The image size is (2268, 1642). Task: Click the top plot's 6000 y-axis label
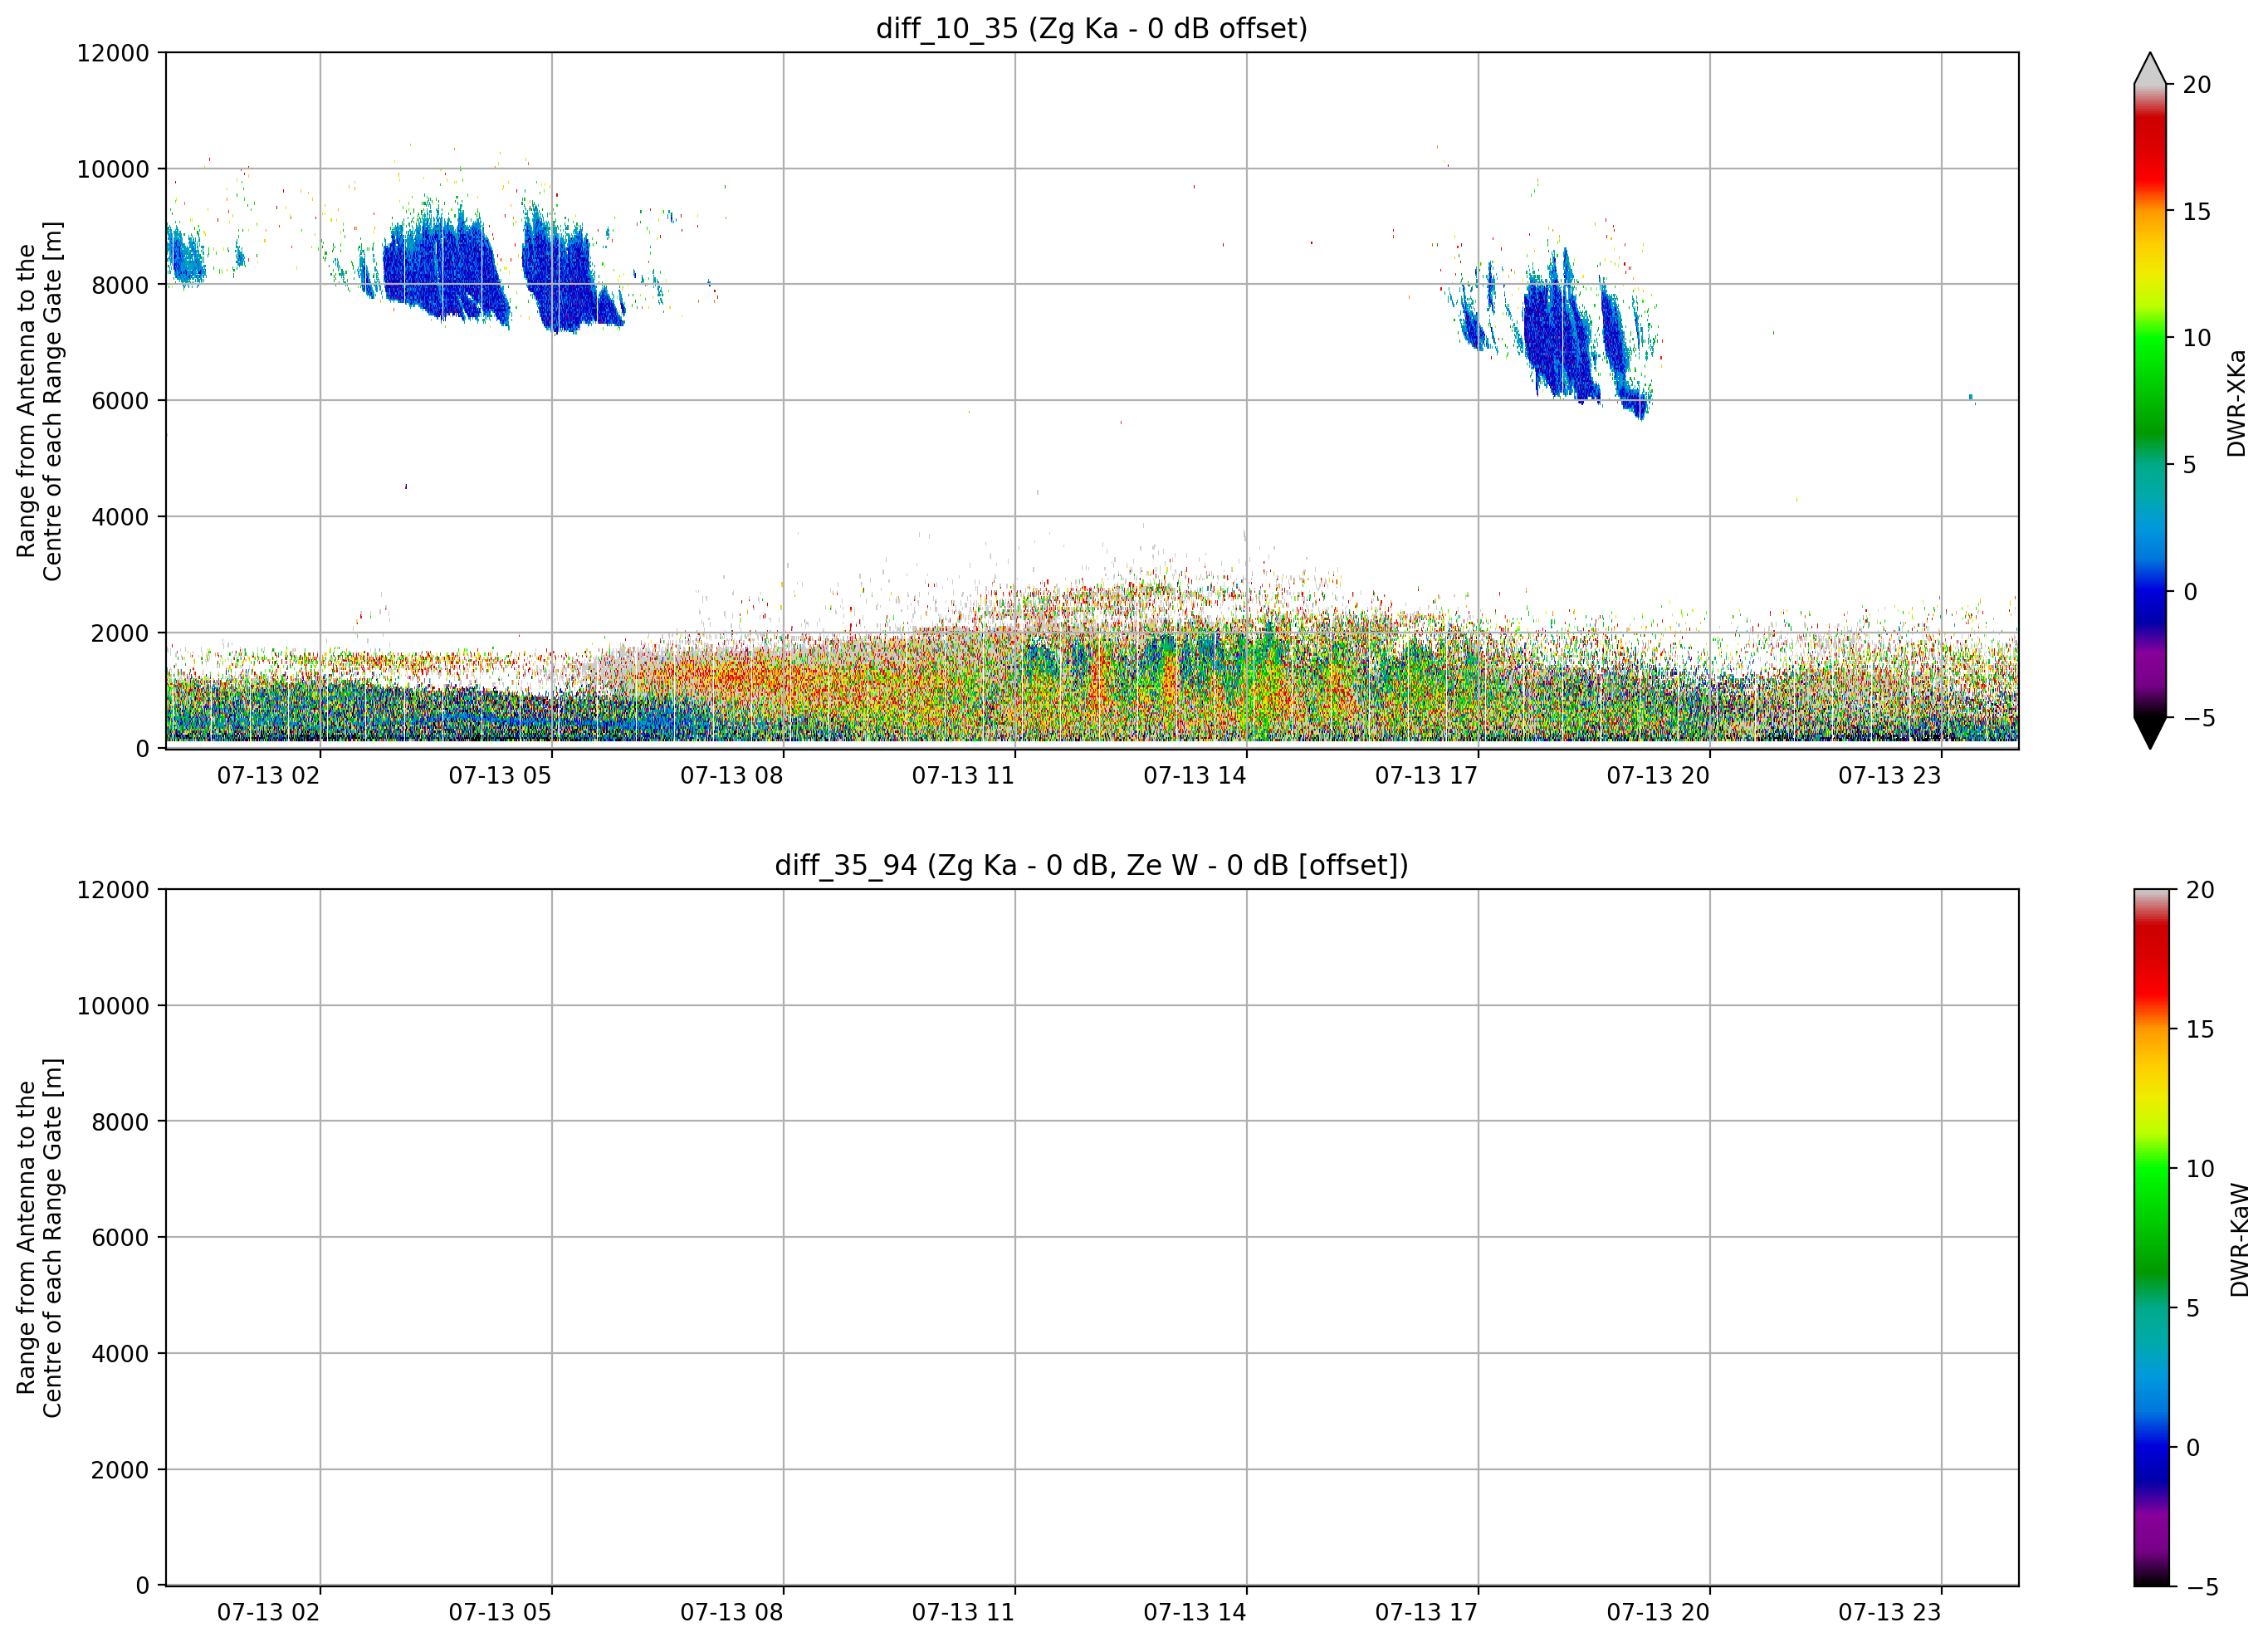[x=120, y=401]
